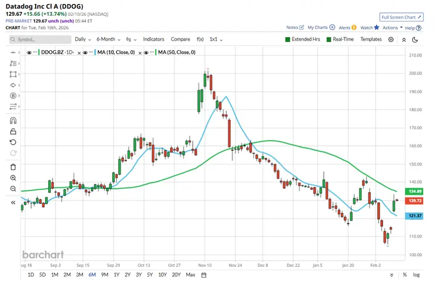Delete drawings with the trash icon
442x290 pixels.
[13, 166]
